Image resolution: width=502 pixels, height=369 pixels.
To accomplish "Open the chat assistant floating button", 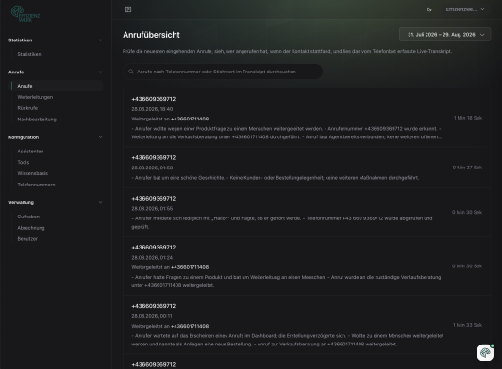I will coord(485,353).
